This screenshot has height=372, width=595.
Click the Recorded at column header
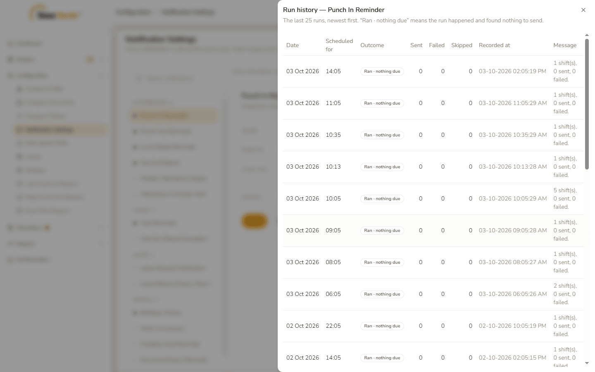pos(495,45)
